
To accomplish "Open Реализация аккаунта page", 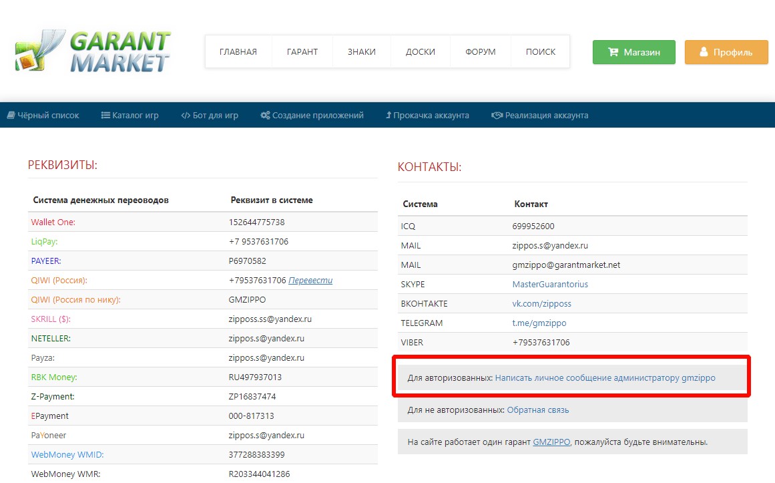I will pos(540,116).
